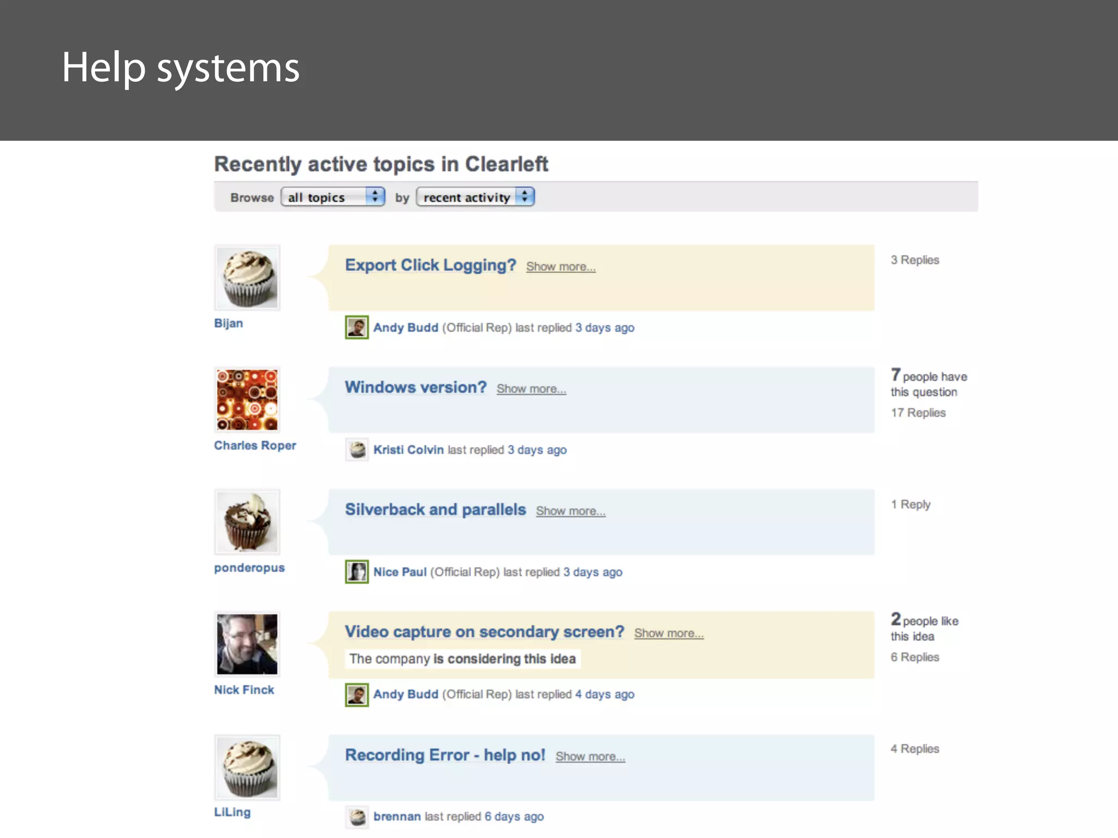
Task: Expand 'Show more...' next to Export Click Logging
Action: (x=561, y=267)
